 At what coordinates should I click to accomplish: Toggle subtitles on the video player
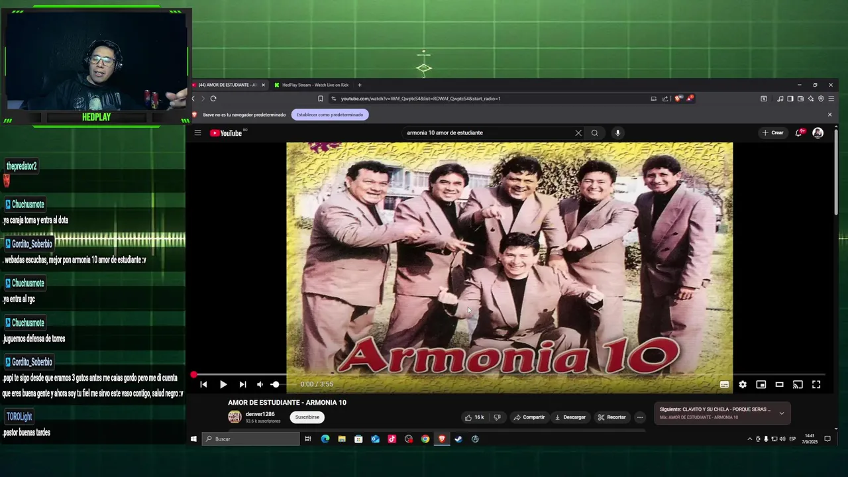[724, 384]
